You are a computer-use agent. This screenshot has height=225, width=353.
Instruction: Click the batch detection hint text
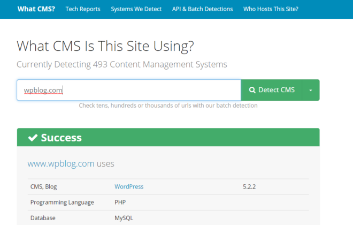[x=168, y=106]
